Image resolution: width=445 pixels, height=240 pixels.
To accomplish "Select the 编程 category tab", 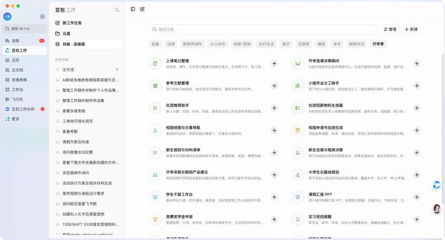I will pos(321,44).
